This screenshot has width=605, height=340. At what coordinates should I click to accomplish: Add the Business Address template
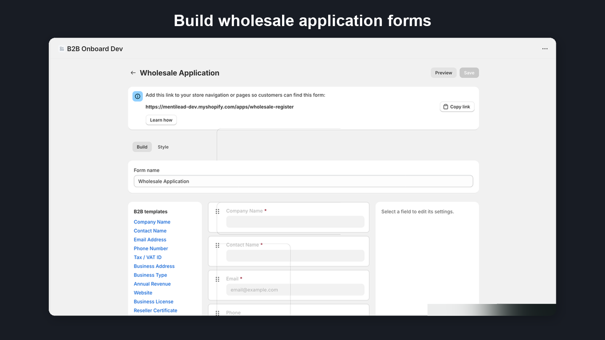154,266
